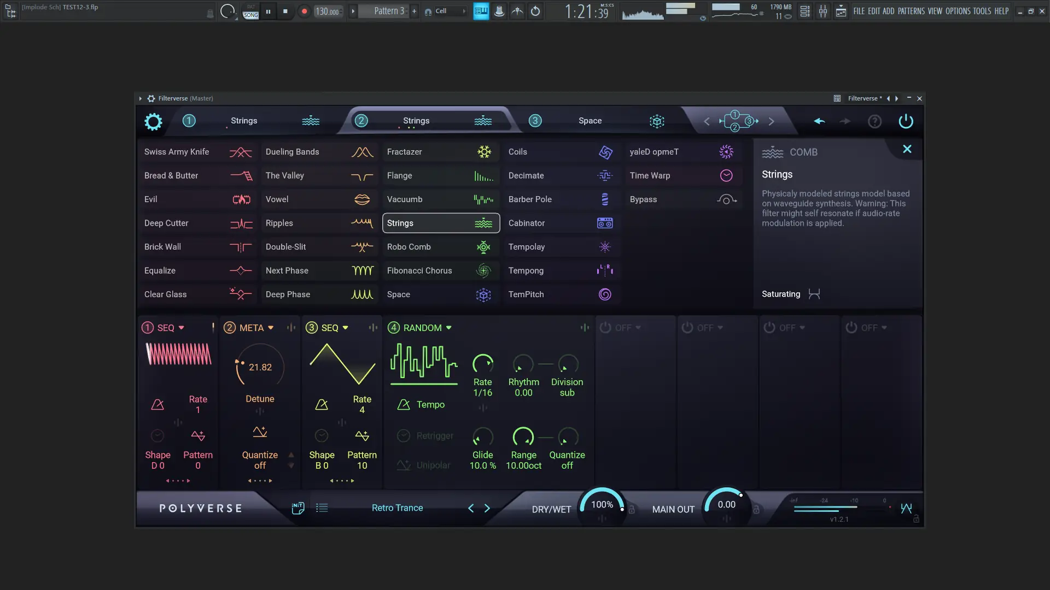Open Filterverse settings gear icon
Viewport: 1050px width, 590px height.
tap(153, 121)
